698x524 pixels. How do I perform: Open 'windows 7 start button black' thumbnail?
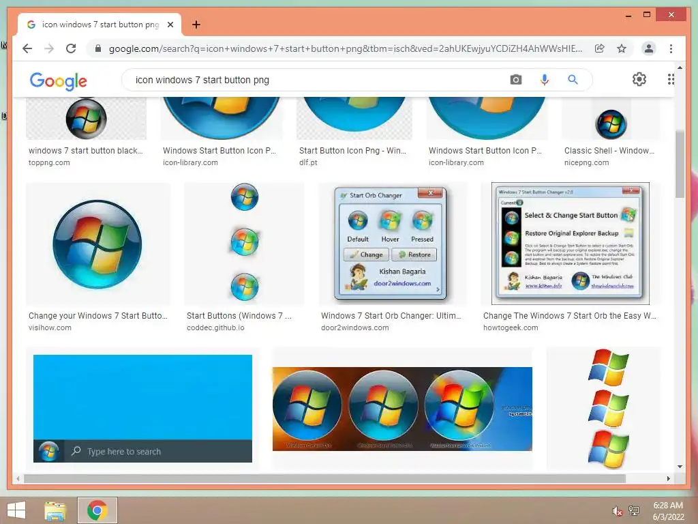[87, 118]
